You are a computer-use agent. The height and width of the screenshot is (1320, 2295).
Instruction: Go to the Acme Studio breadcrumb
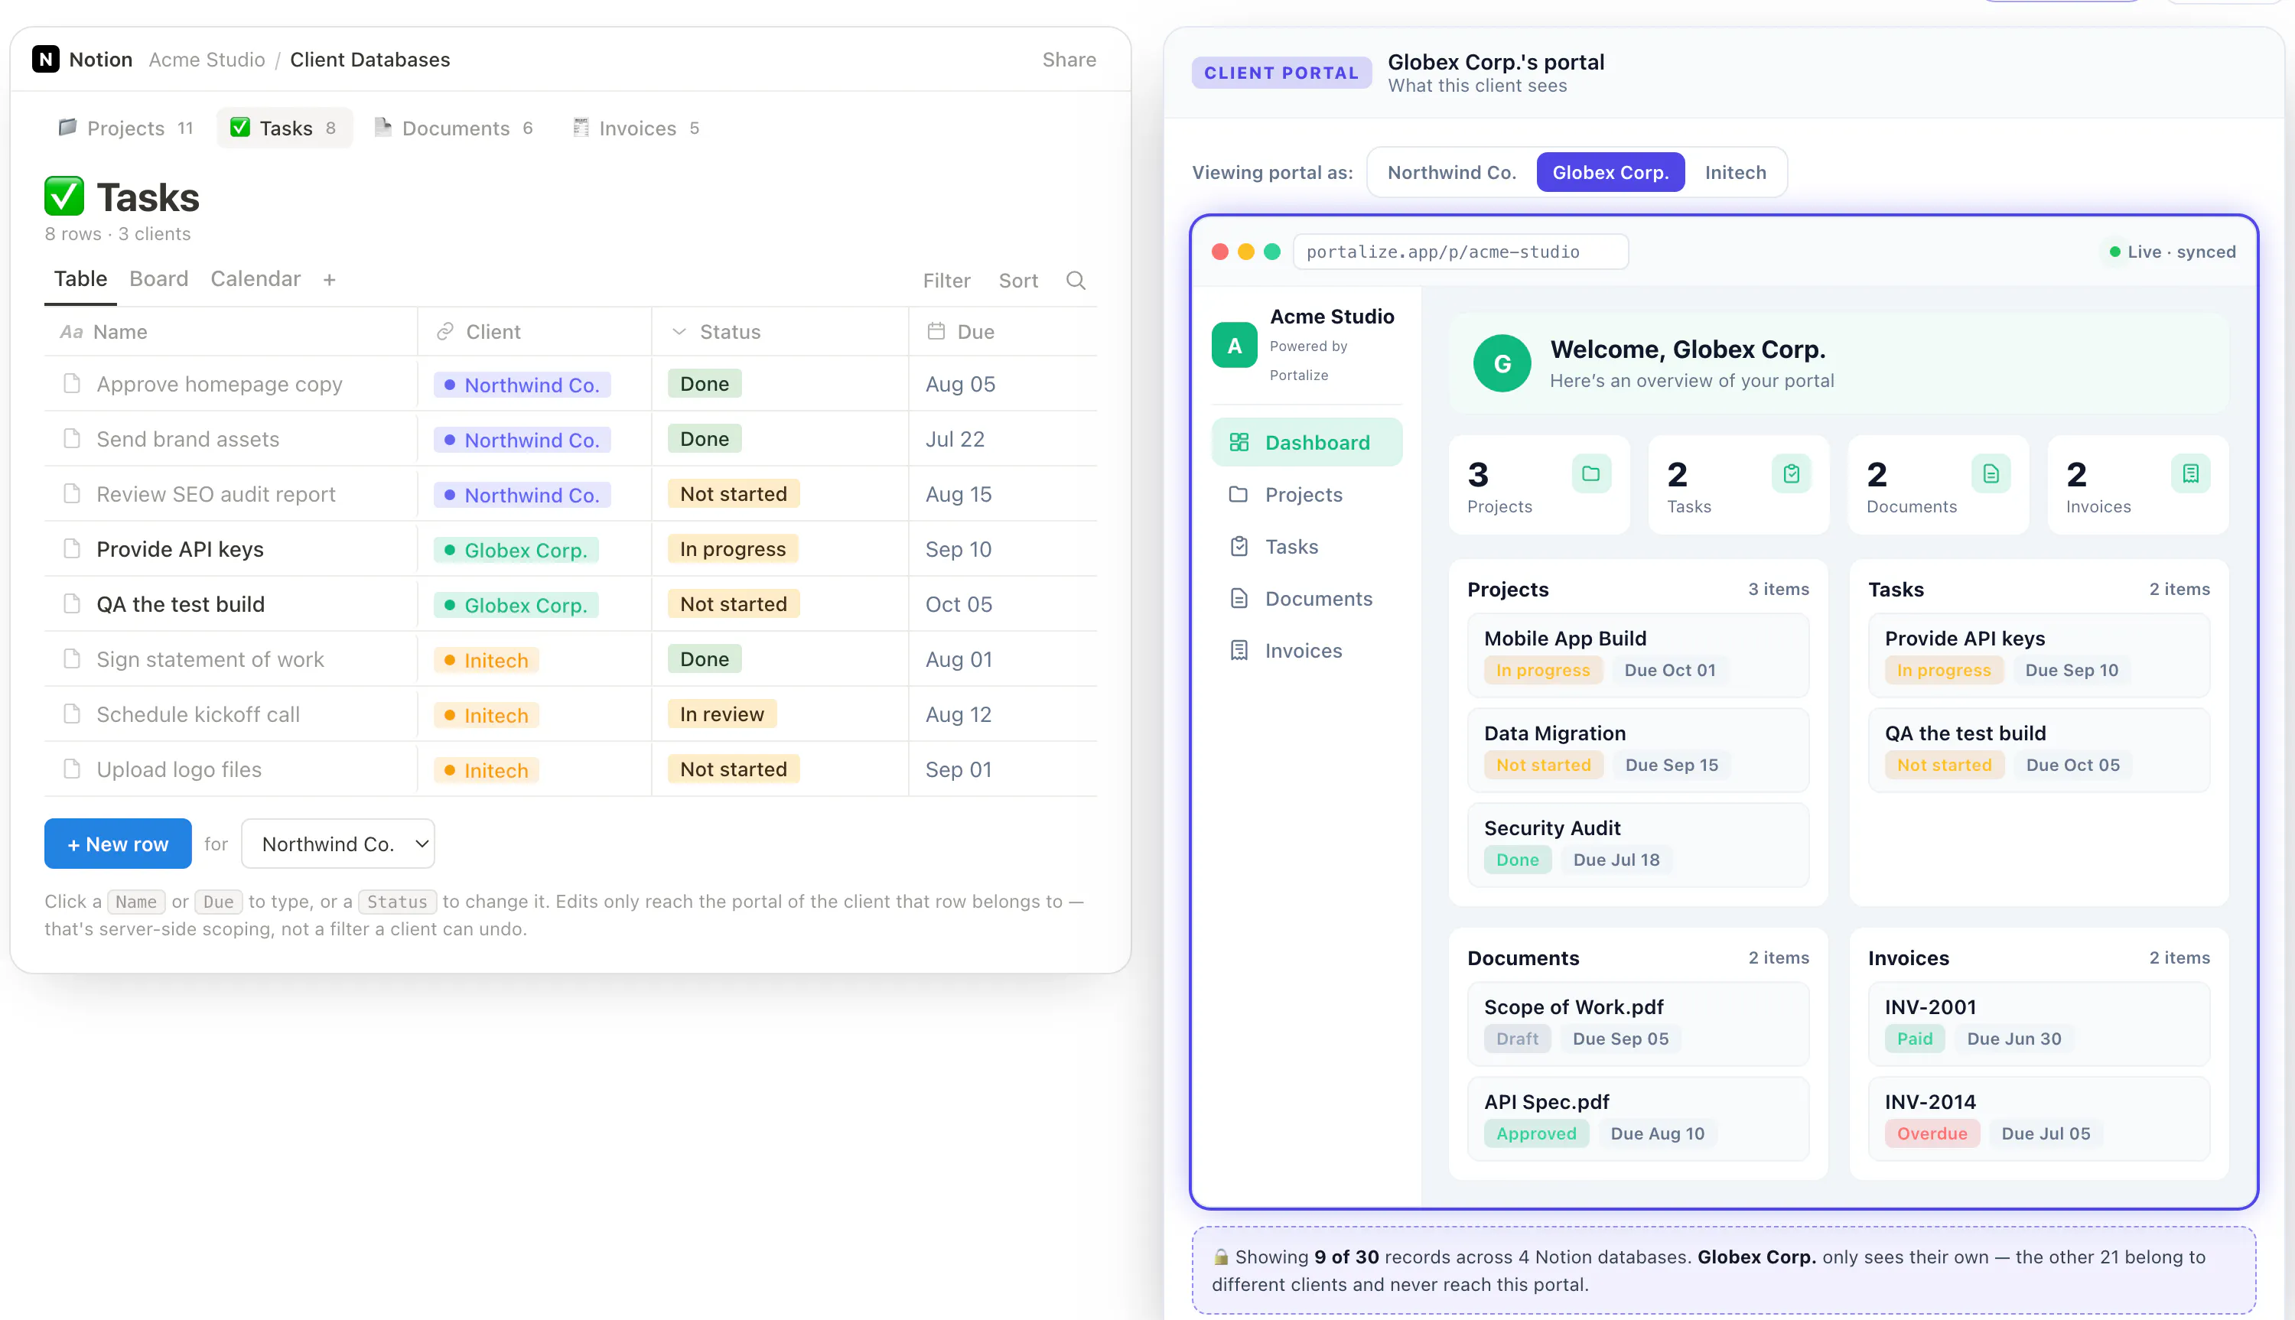point(207,60)
